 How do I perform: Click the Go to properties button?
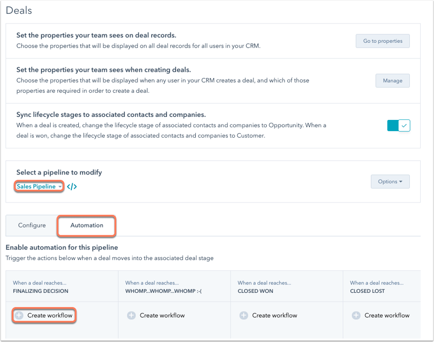coord(382,41)
